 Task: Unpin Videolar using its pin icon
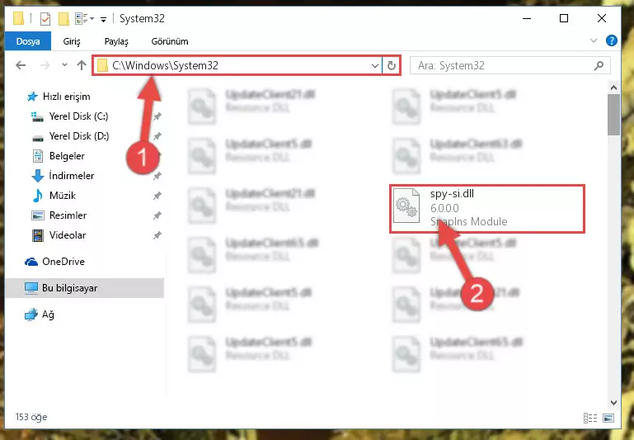tap(157, 235)
